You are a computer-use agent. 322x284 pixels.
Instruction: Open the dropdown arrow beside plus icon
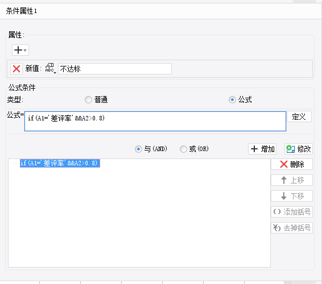25,50
